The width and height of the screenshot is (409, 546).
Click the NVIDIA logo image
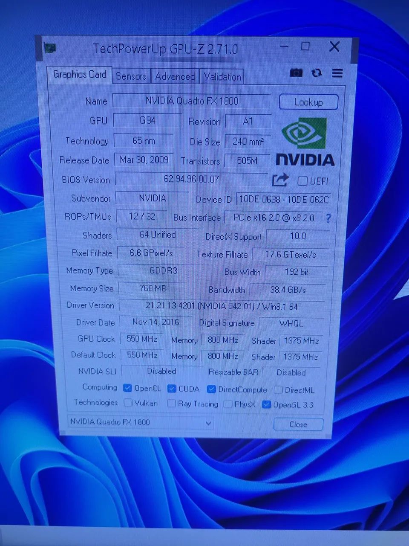coord(305,142)
